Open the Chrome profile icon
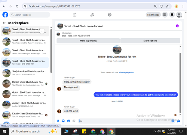Viewport: 187px width, 135px height. pos(176,6)
